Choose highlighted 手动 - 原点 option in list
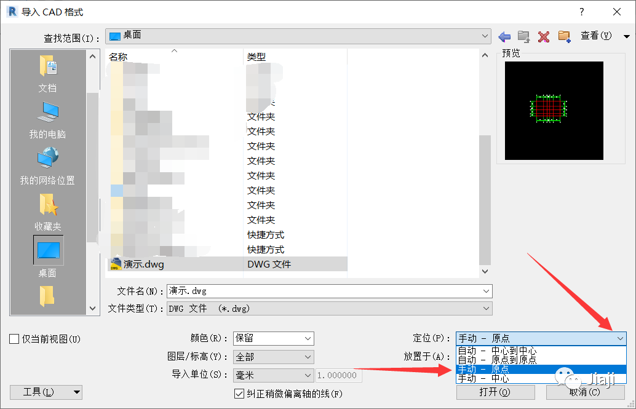 coord(541,369)
